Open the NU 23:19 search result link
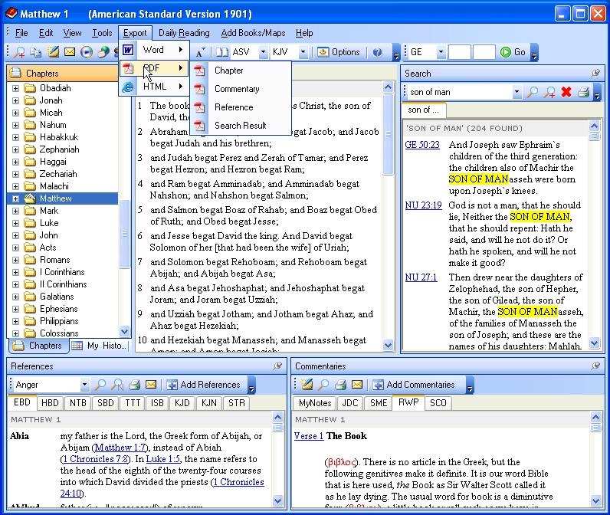This screenshot has width=610, height=515. pyautogui.click(x=423, y=205)
